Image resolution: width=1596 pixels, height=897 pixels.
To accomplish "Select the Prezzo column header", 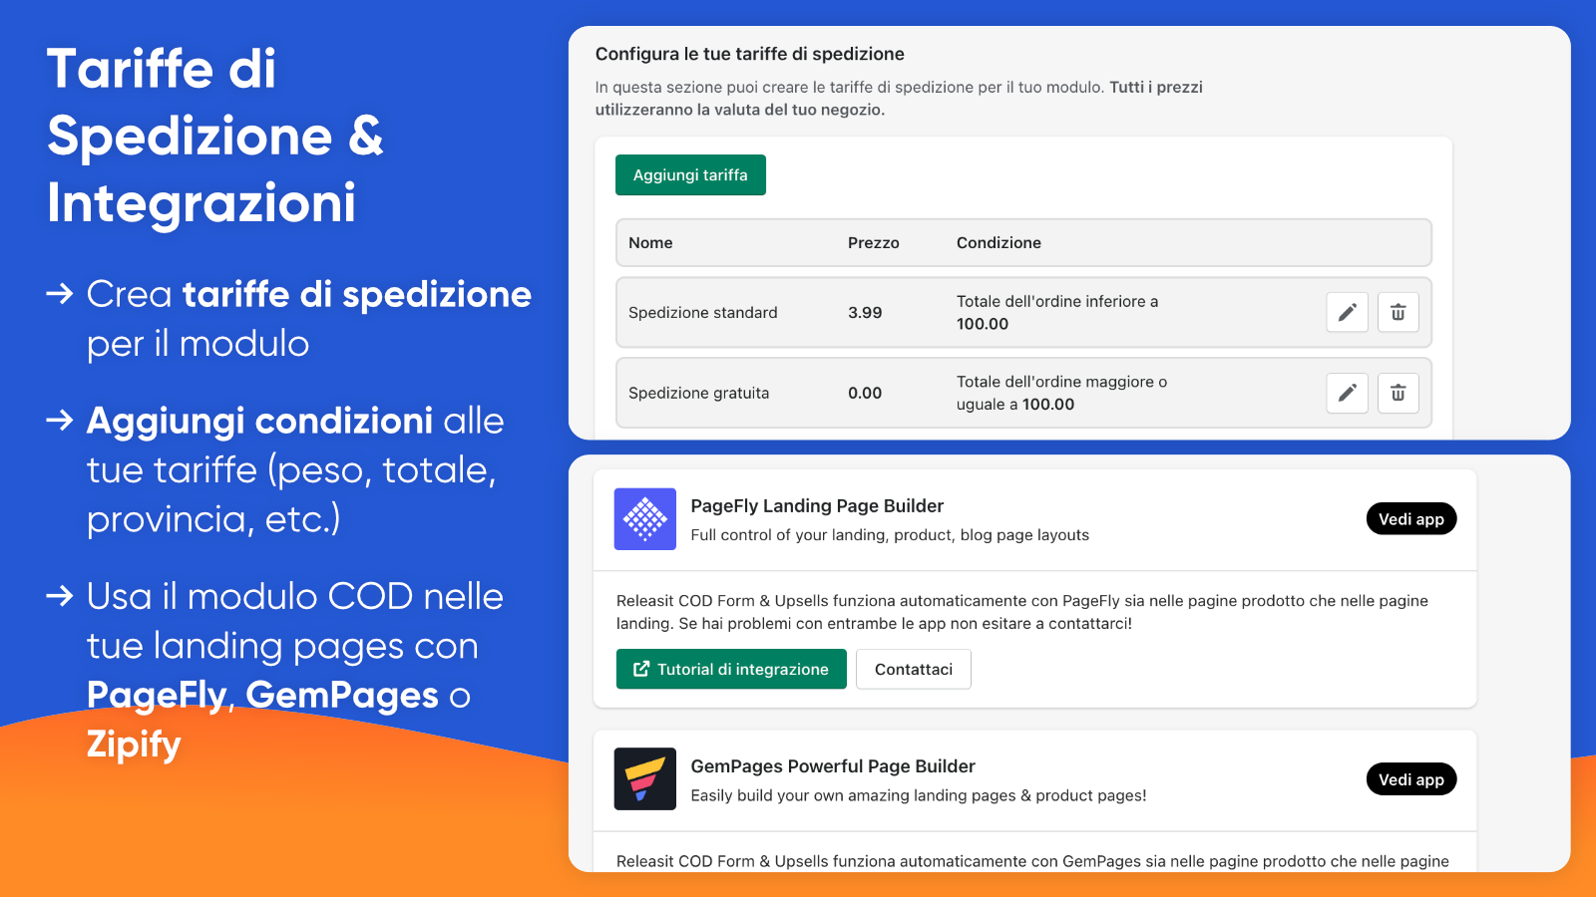I will (x=874, y=243).
